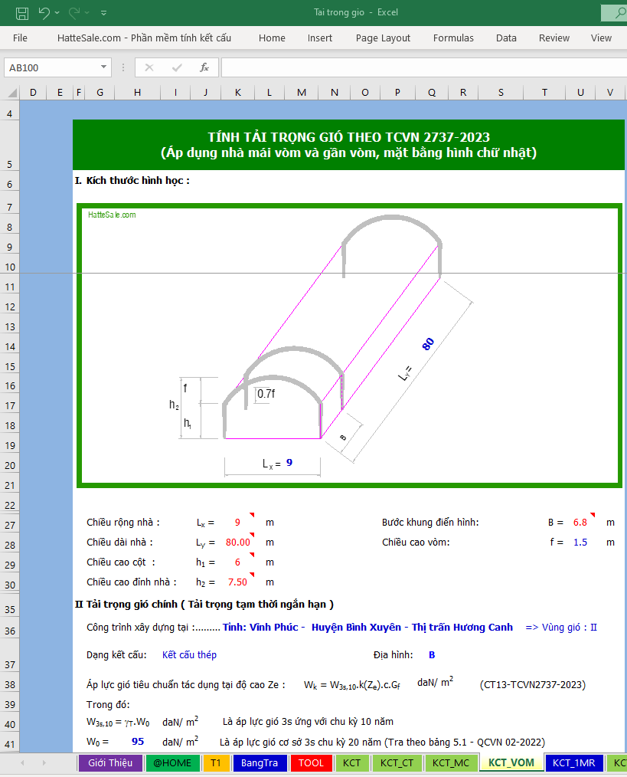This screenshot has width=627, height=777.
Task: Click the Insert Function fx icon
Action: click(204, 67)
